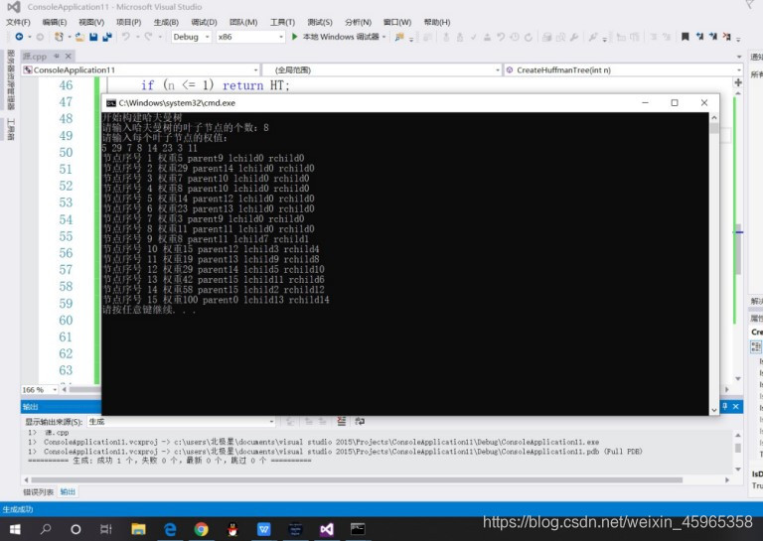This screenshot has height=541, width=763.
Task: Open the 全局范围 scope dropdown
Action: (x=381, y=70)
